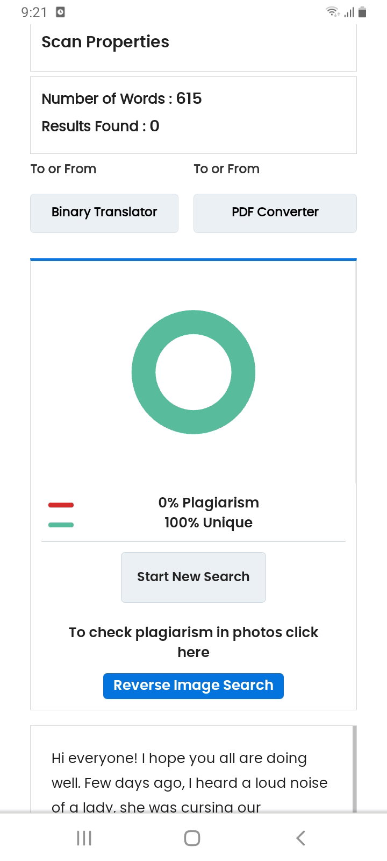Image resolution: width=387 pixels, height=861 pixels.
Task: Tap the battery status icon
Action: [x=362, y=12]
